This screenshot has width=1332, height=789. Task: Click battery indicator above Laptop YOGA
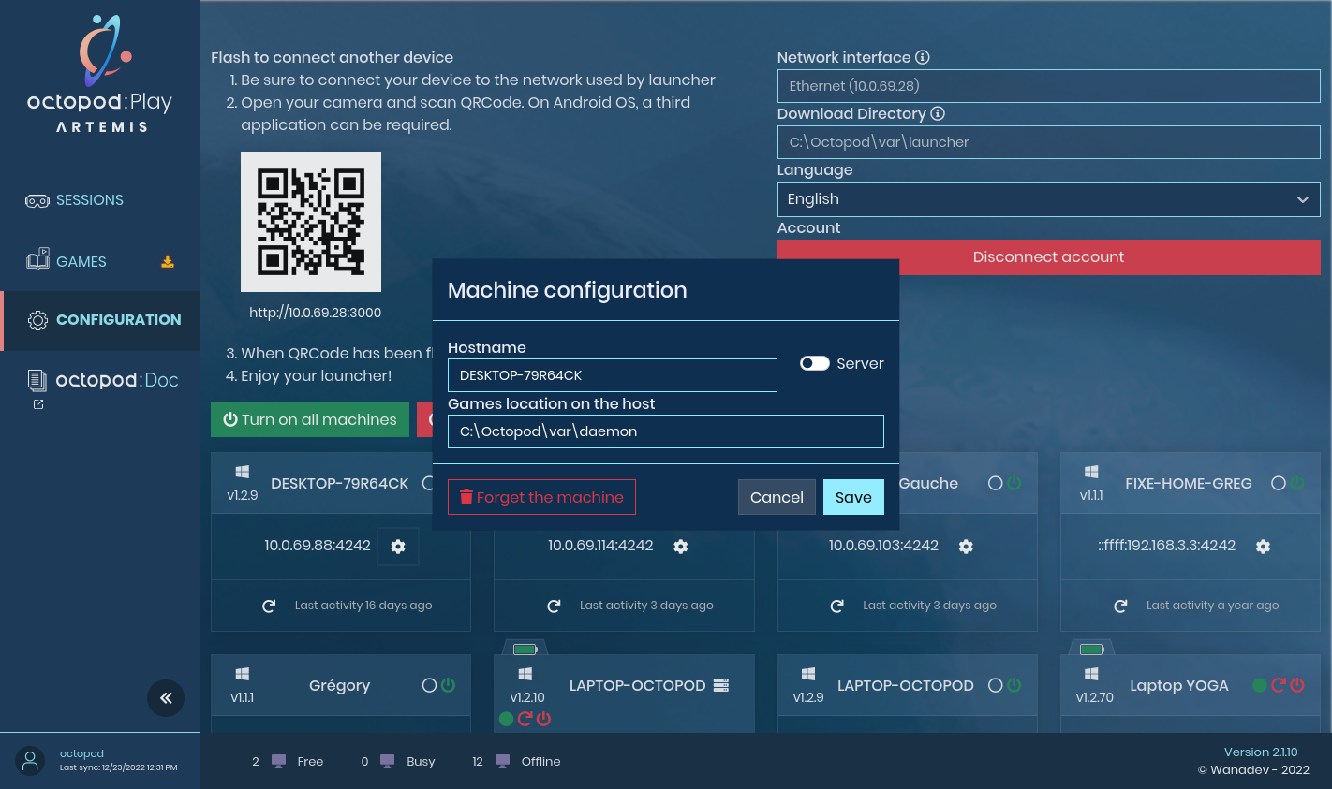(x=1092, y=649)
